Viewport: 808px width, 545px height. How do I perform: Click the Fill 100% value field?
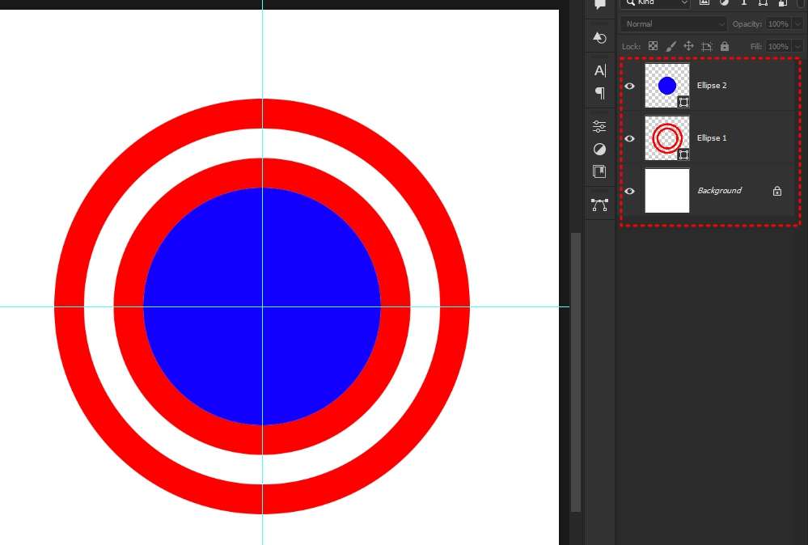[778, 46]
